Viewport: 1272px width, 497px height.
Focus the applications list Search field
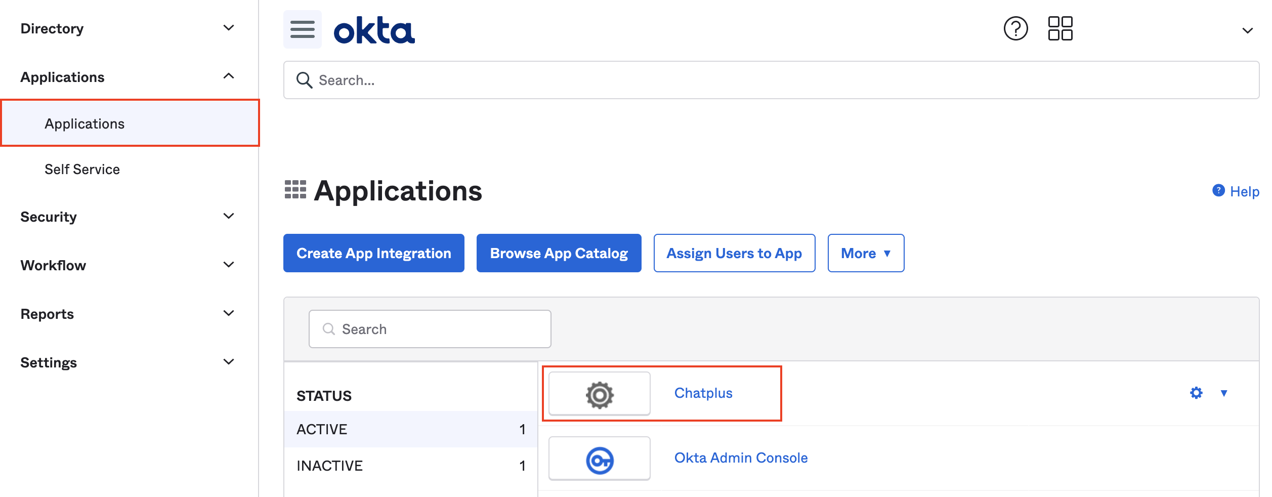pyautogui.click(x=430, y=329)
